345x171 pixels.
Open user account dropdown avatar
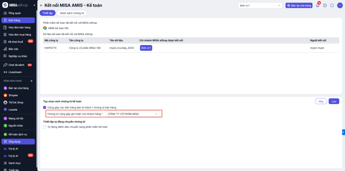(x=340, y=5)
